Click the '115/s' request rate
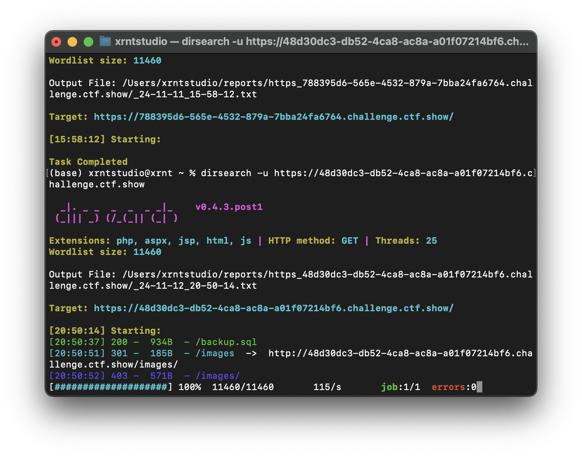 (x=327, y=387)
